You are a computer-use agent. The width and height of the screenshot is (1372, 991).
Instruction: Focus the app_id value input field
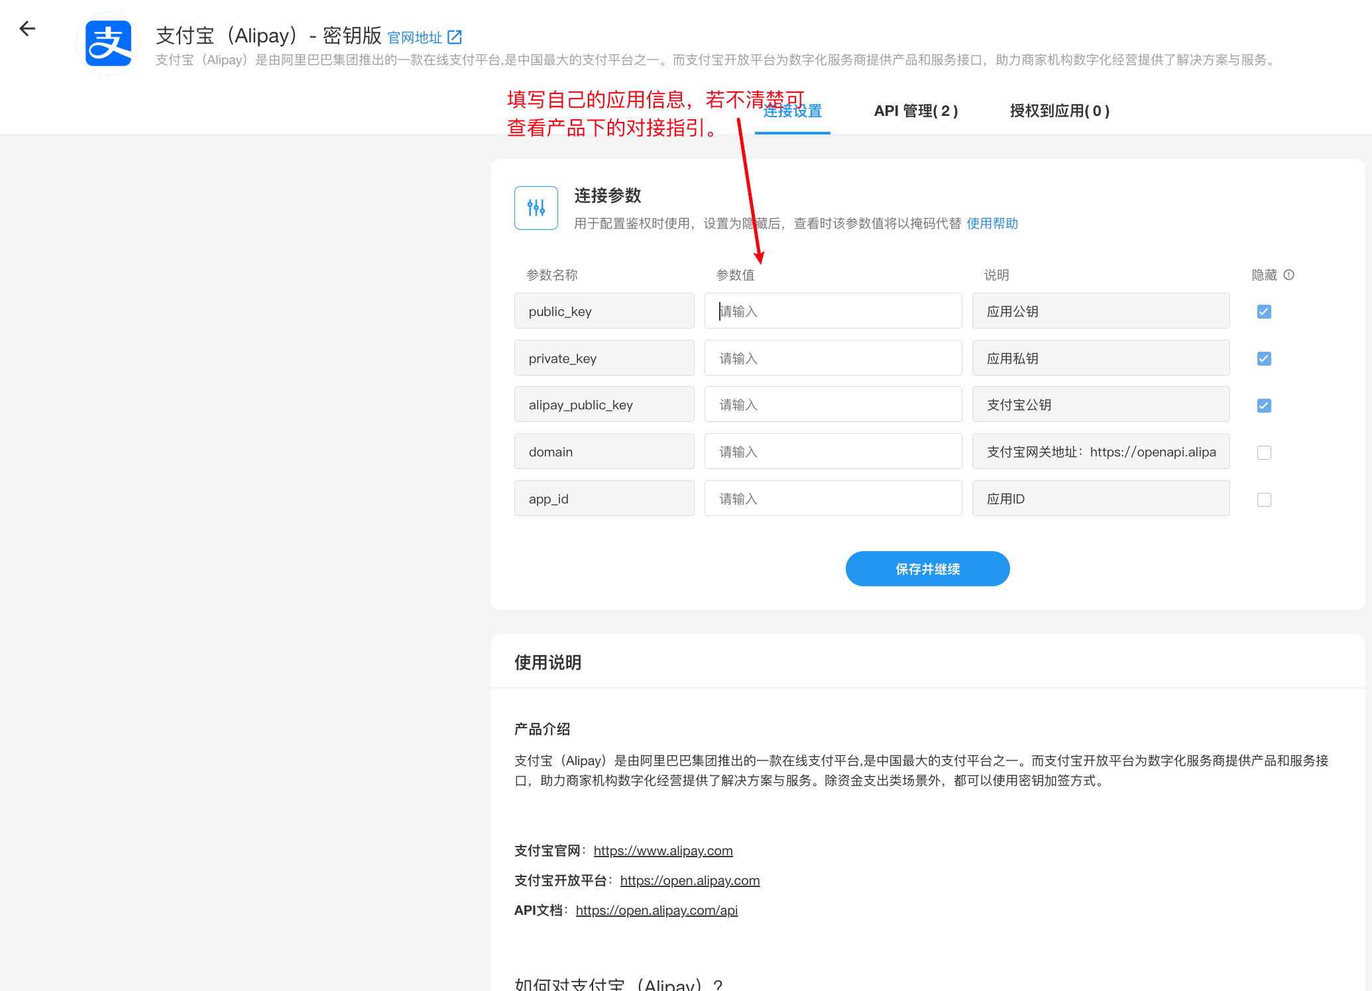pyautogui.click(x=832, y=499)
